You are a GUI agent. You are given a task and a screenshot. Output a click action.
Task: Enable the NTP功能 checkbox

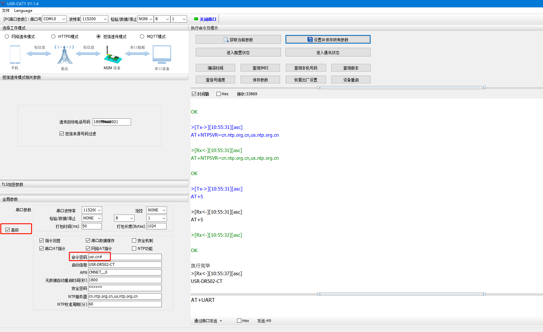point(134,249)
